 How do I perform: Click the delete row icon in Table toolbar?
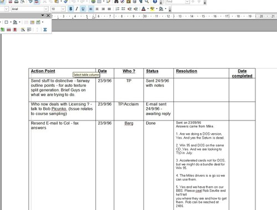click(9, 29)
